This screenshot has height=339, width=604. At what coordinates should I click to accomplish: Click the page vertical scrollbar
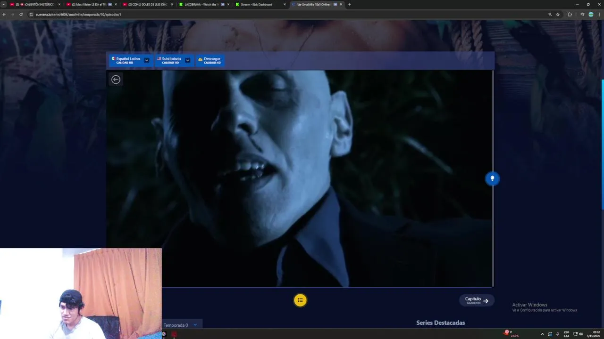point(603,144)
